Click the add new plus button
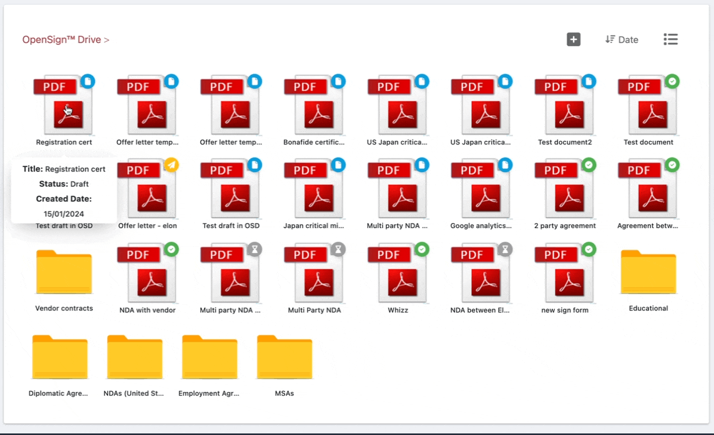Image resolution: width=714 pixels, height=435 pixels. [574, 39]
